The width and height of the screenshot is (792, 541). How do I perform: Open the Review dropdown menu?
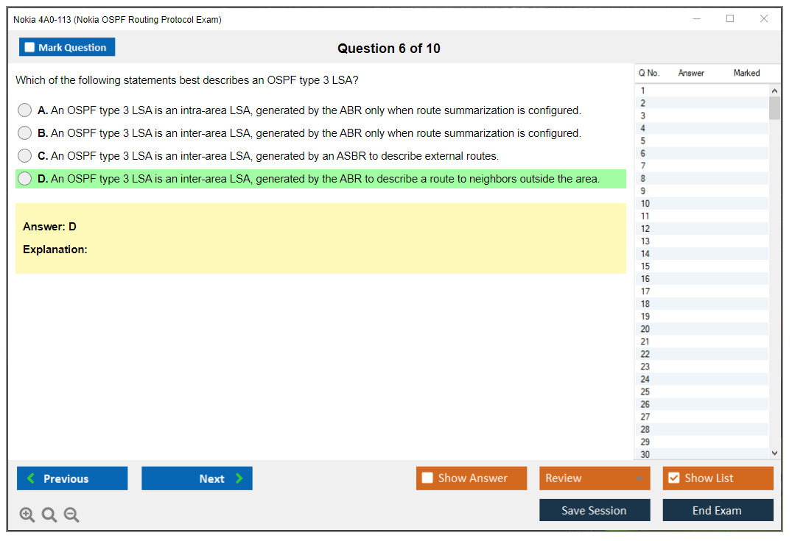point(594,478)
